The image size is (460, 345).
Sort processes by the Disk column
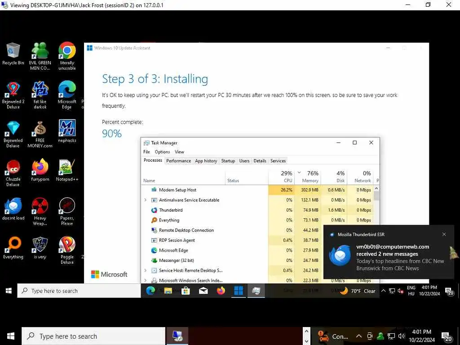click(334, 176)
